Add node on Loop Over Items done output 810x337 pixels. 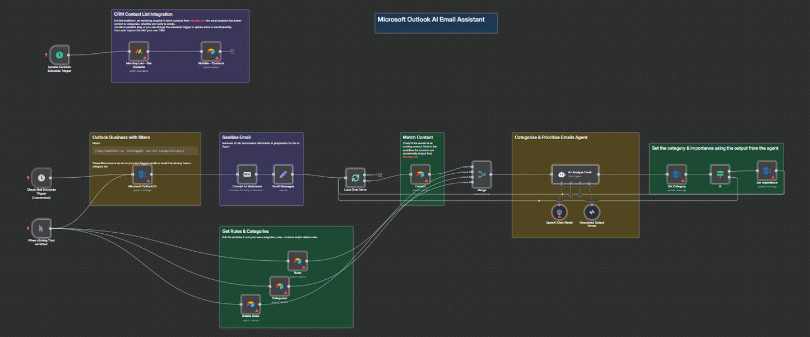(380, 175)
